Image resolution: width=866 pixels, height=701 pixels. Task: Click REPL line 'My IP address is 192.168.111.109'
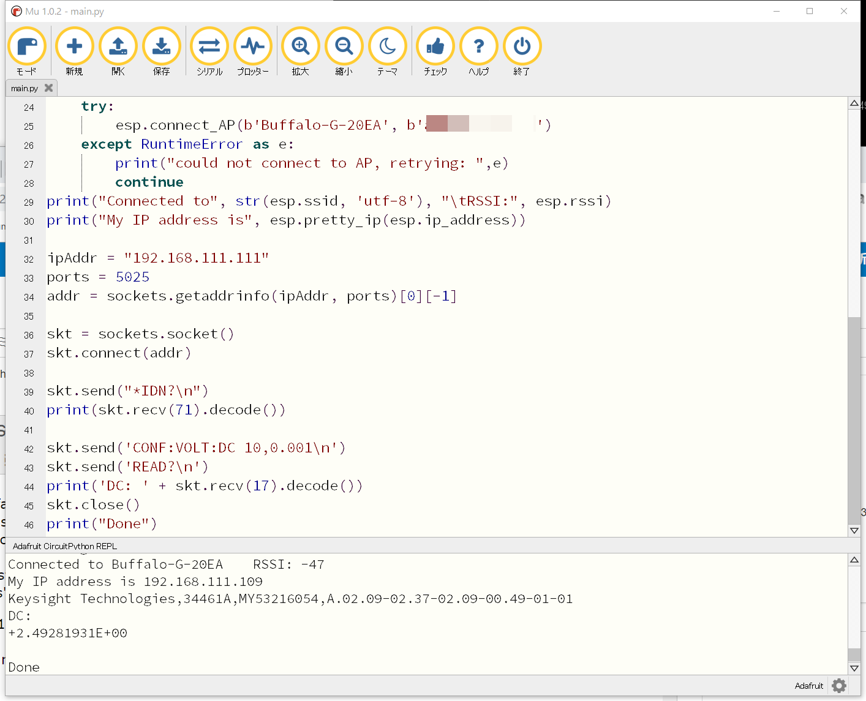click(135, 582)
